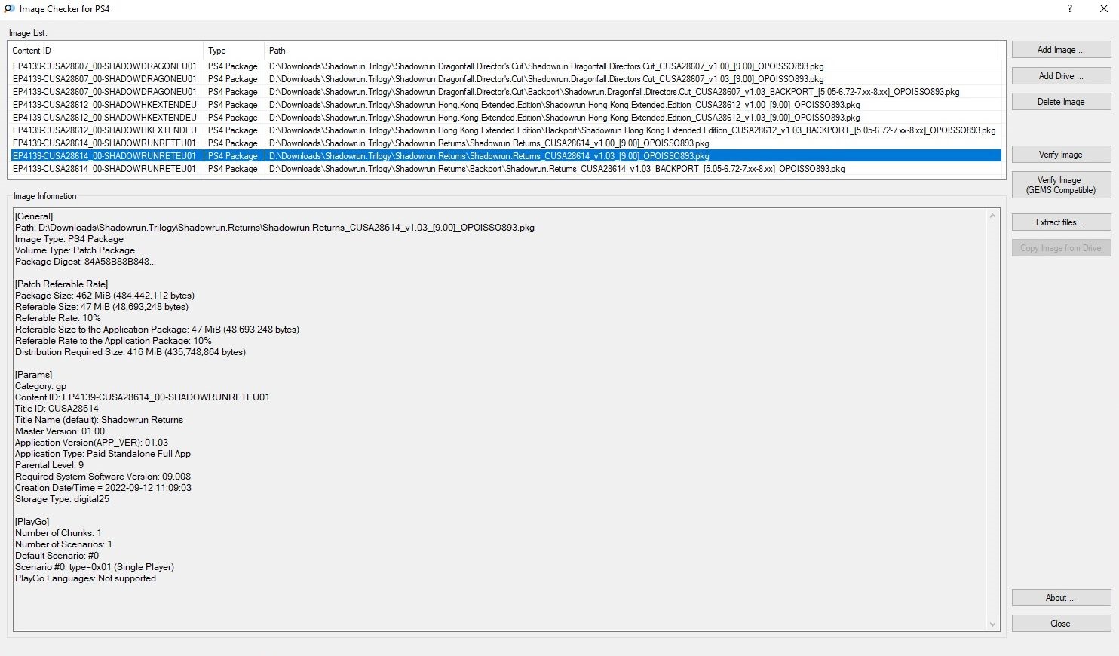Click the Add Image button
The image size is (1119, 656).
point(1061,50)
